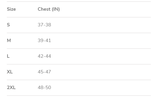This screenshot has width=151, height=99.
Task: Click the space between S and 37-38
Action: click(x=24, y=25)
